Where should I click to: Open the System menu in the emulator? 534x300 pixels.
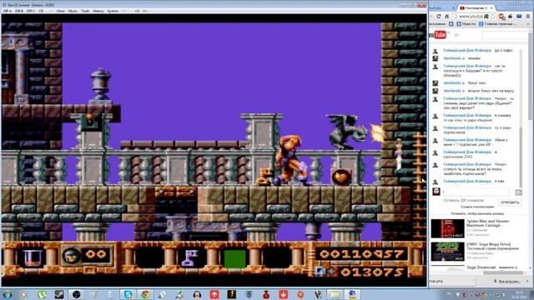click(113, 11)
